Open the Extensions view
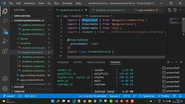 point(5,51)
